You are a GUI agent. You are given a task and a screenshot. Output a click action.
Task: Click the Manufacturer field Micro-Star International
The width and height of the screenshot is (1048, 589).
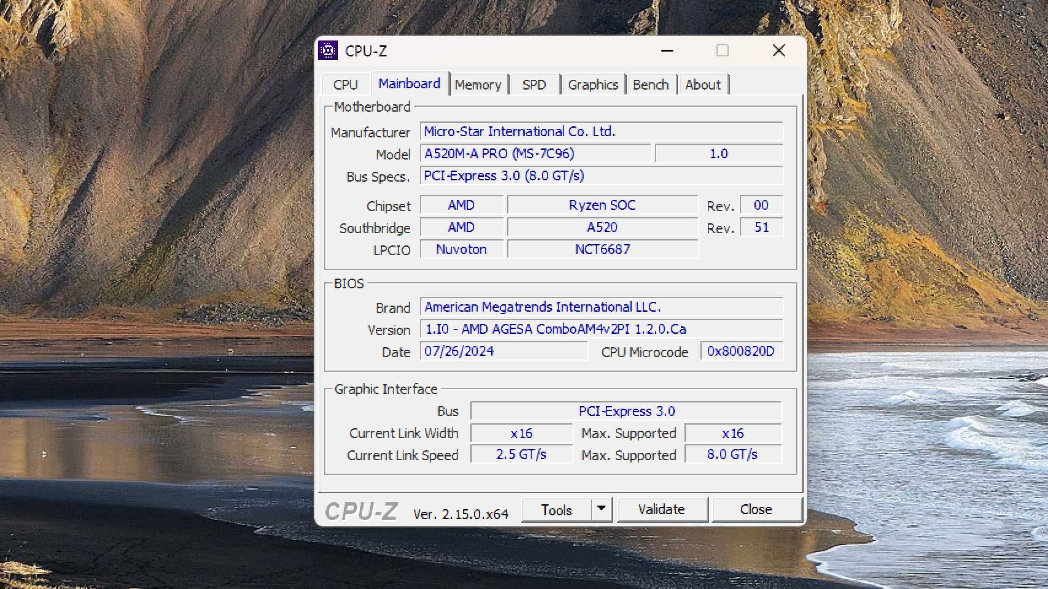(601, 131)
